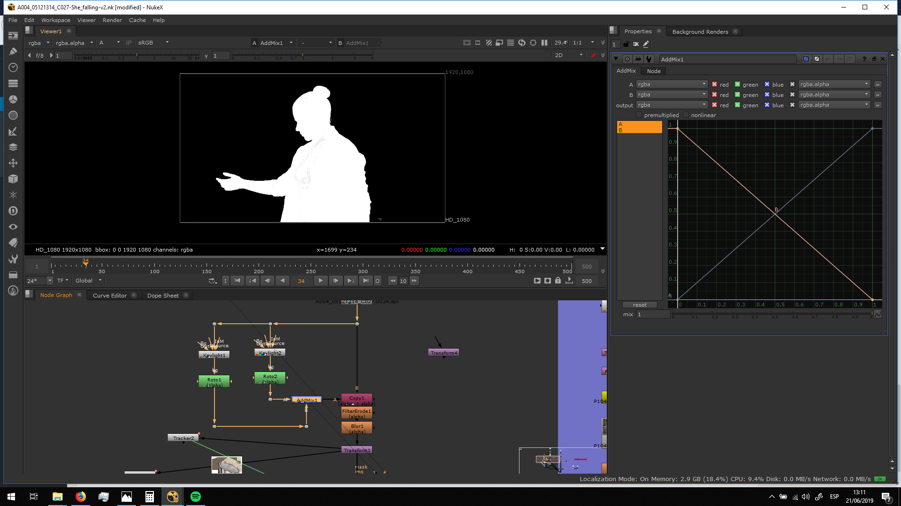Open the output rgba channel dropdown
This screenshot has height=506, width=901.
672,105
